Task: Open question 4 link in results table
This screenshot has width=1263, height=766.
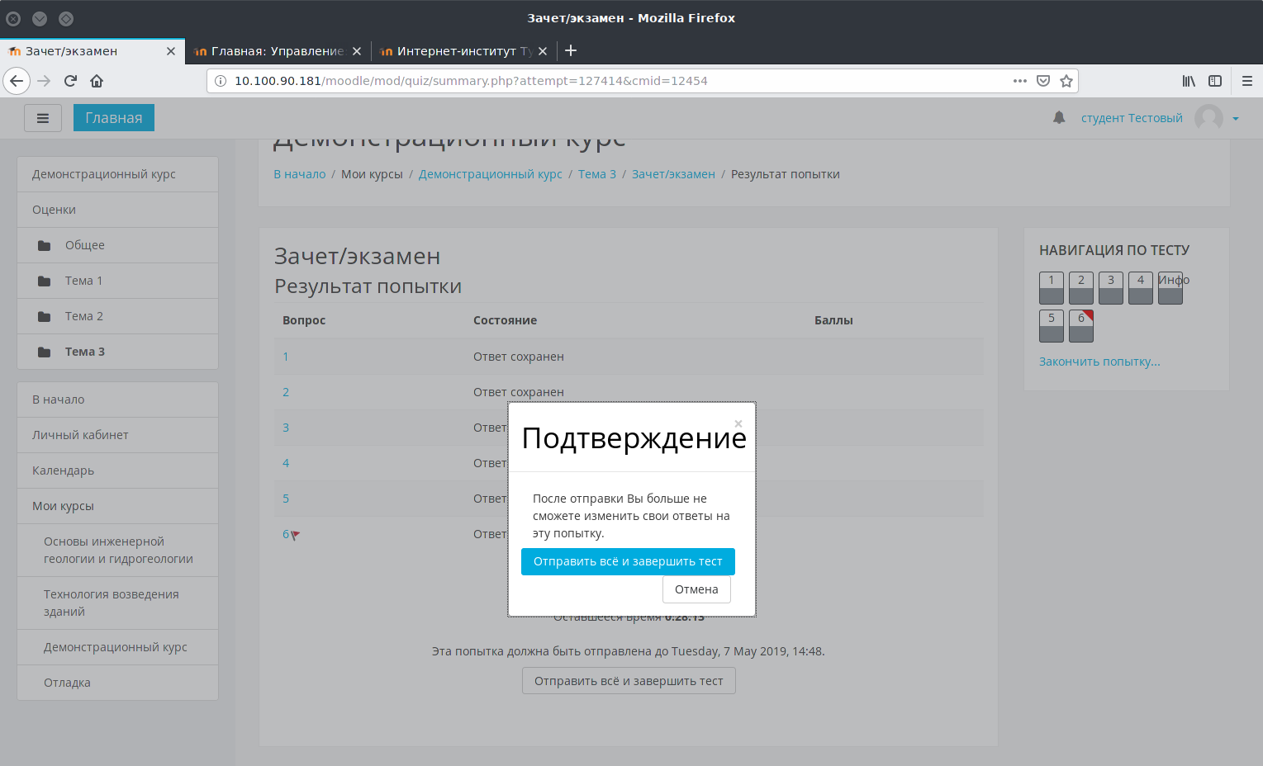Action: coord(286,463)
